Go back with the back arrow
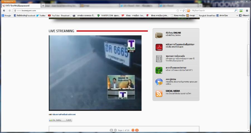 tap(4, 11)
